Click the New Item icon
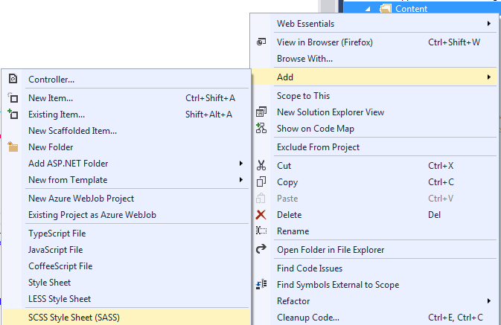The height and width of the screenshot is (325, 501). [x=13, y=97]
